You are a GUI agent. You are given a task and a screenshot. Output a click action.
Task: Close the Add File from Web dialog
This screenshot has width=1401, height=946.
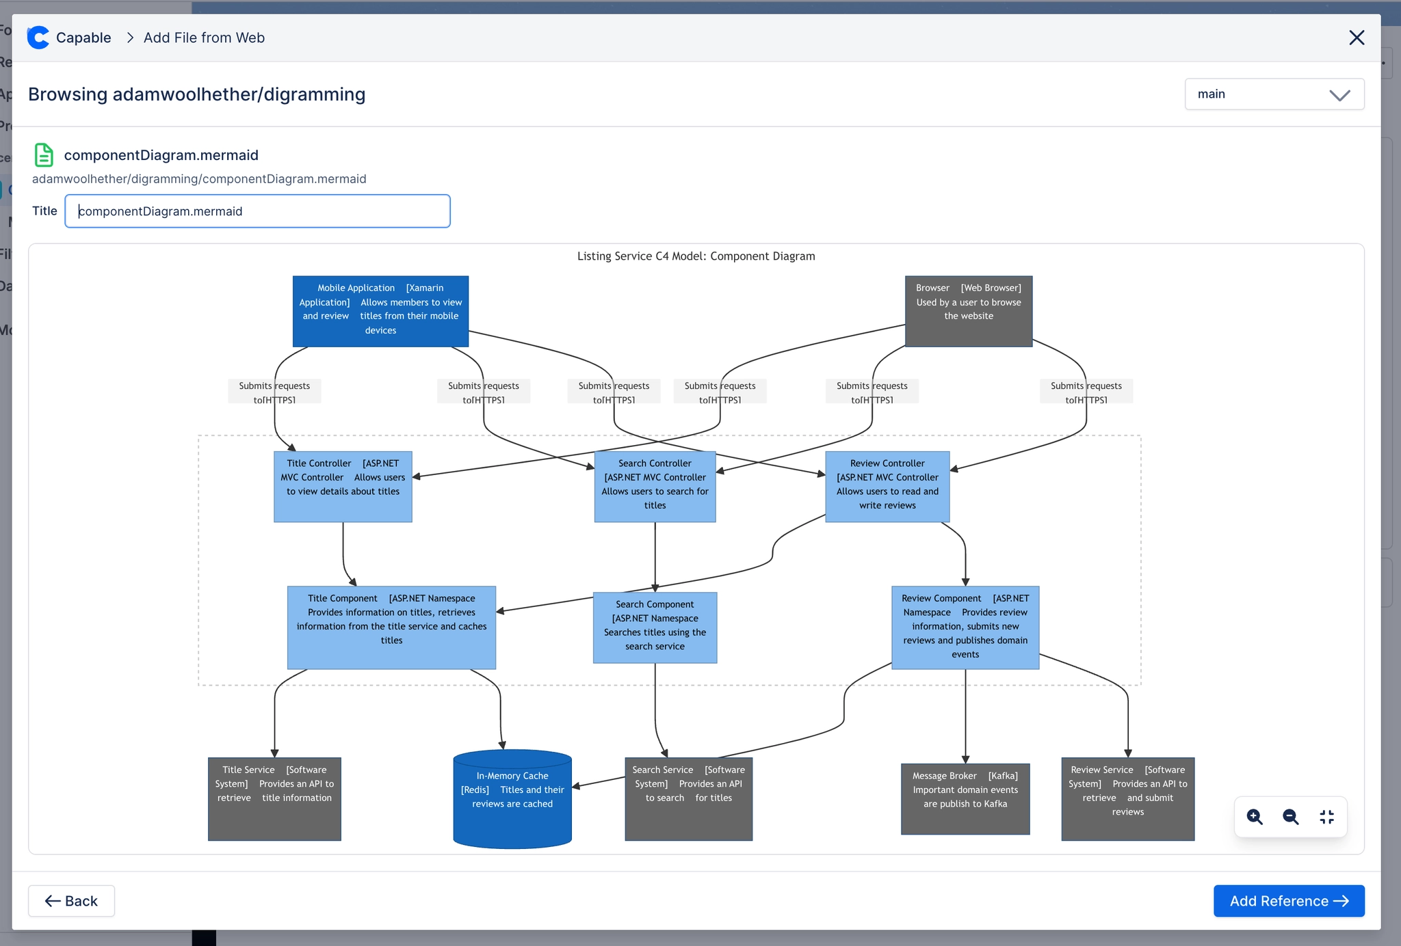[x=1357, y=38]
